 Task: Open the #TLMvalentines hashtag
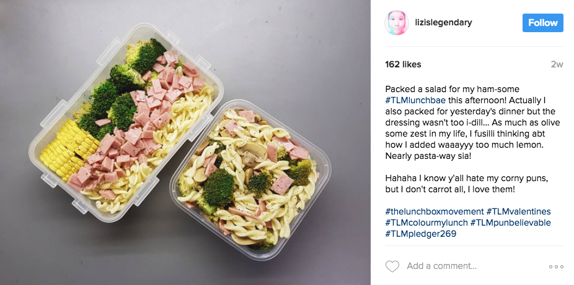(x=518, y=211)
